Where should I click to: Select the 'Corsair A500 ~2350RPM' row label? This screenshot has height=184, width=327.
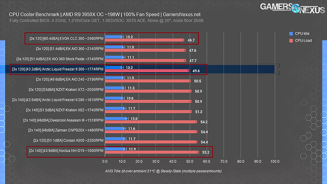(69, 140)
